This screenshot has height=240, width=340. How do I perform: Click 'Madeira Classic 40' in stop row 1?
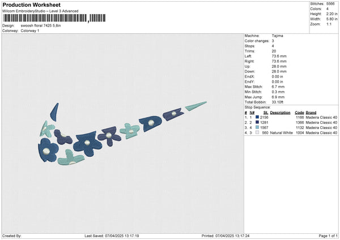click(x=321, y=117)
